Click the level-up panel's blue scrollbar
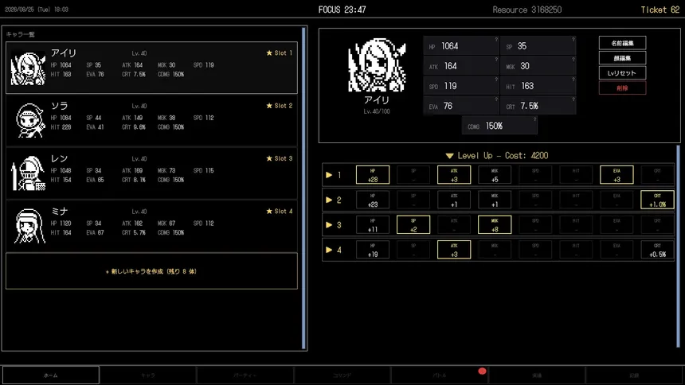Screen dimensions: 685x385 tap(678, 246)
